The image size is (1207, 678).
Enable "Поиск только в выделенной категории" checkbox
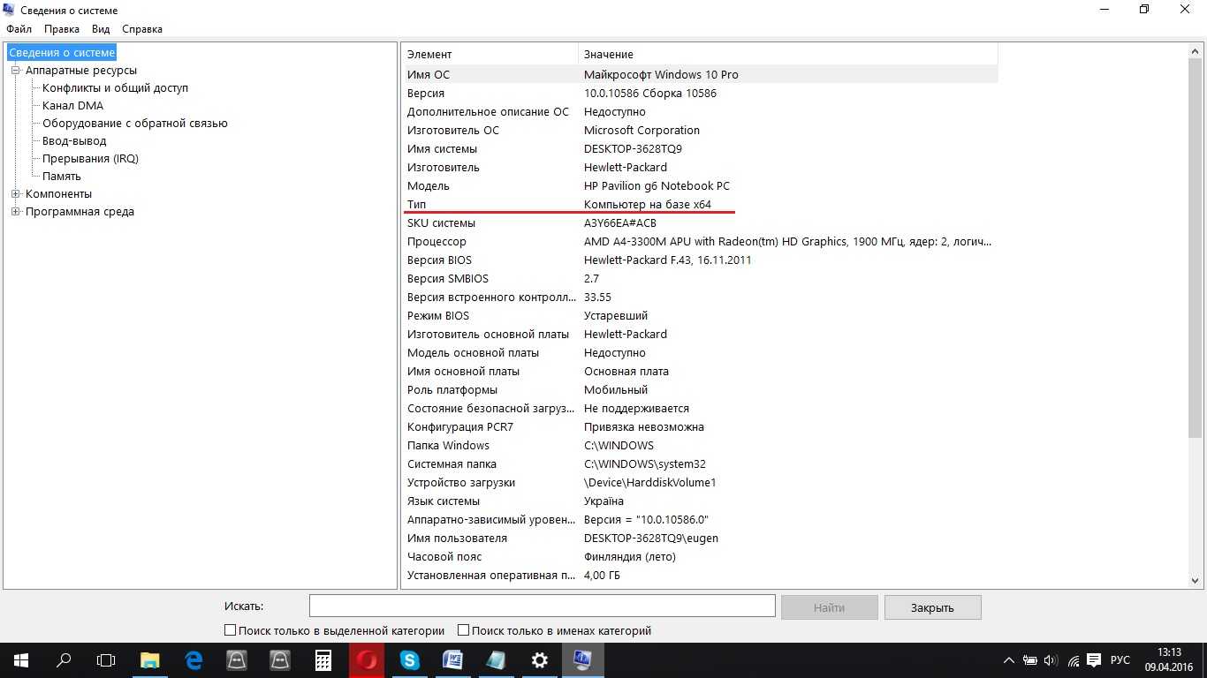231,630
